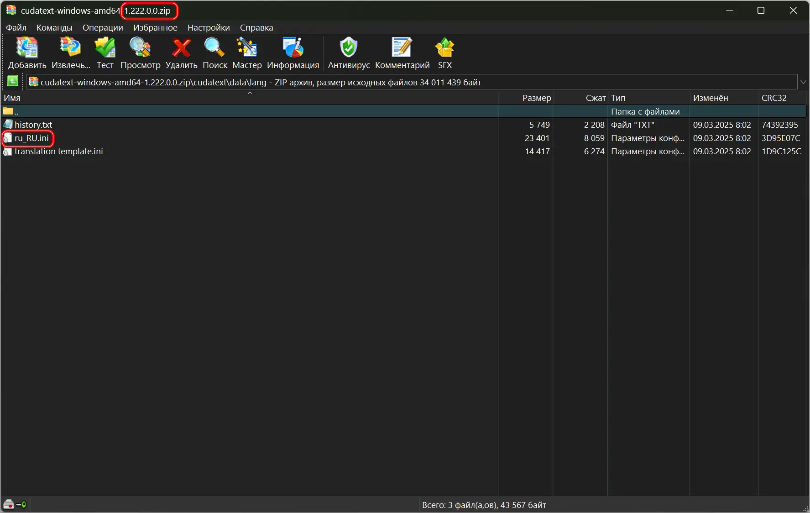Select the history.txt file name
This screenshot has height=513, width=810.
[x=33, y=125]
